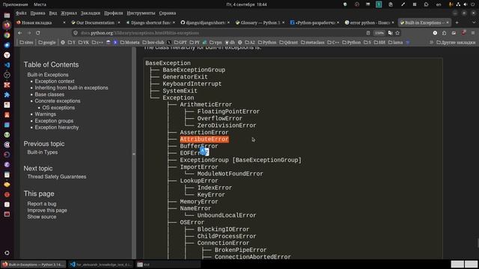Switch to the error python search tab
The width and height of the screenshot is (479, 269).
[369, 22]
